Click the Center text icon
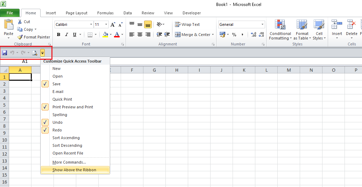This screenshot has width=362, height=187. tap(140, 35)
